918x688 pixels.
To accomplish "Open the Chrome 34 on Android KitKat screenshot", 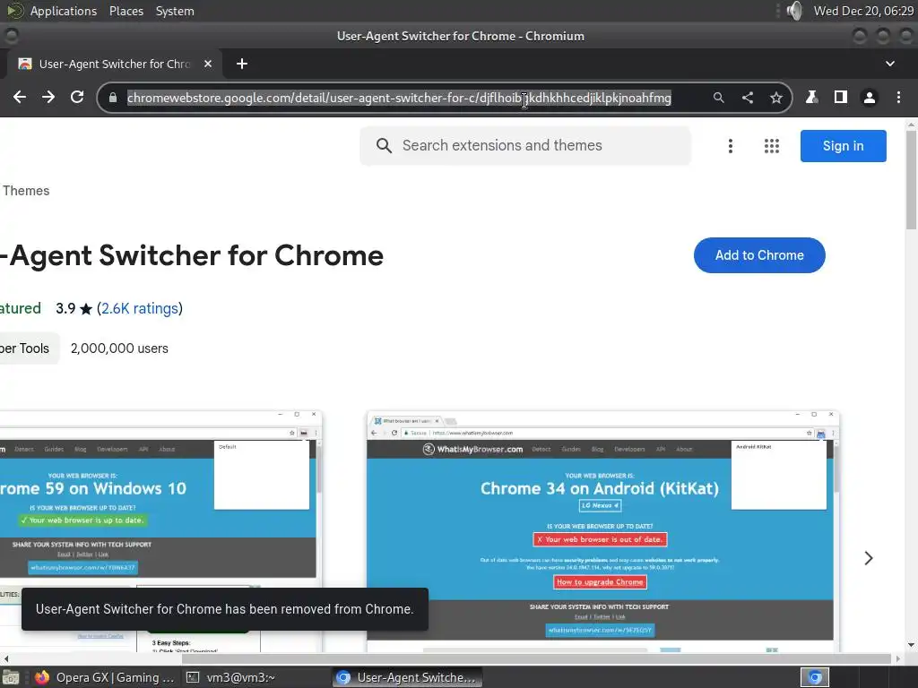I will pyautogui.click(x=603, y=531).
